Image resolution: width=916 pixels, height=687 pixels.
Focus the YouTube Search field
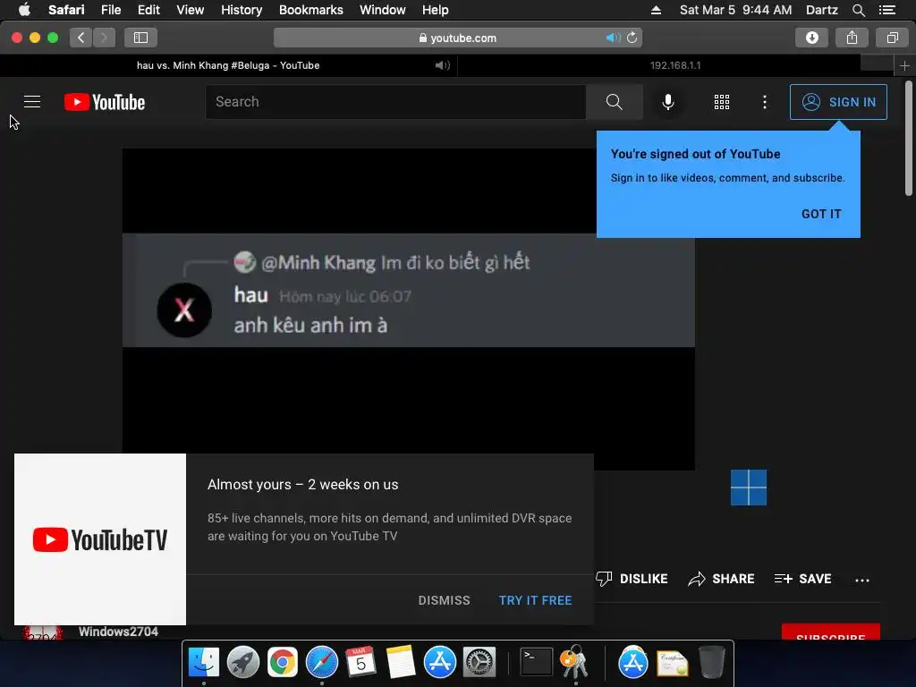click(395, 102)
